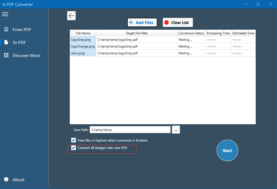Maximize the N PDF Converter window

(258, 4)
